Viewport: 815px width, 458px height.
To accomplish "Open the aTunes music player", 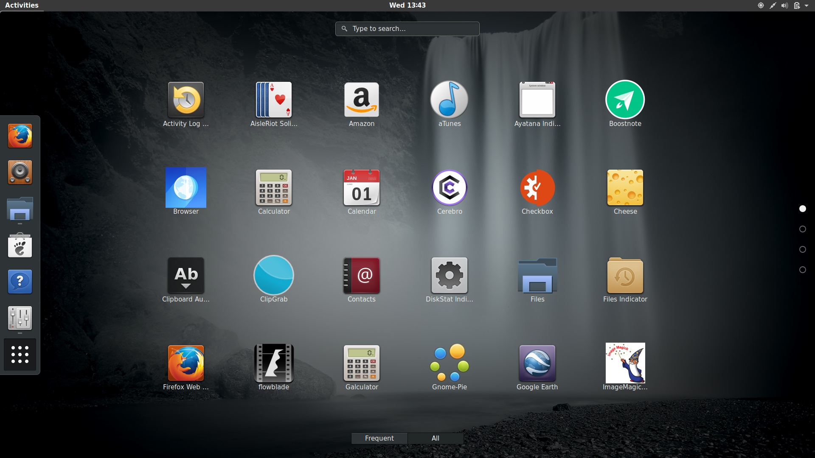I will point(449,100).
